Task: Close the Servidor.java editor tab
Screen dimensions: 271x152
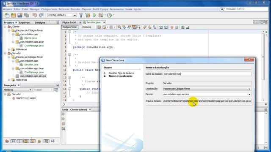Action: tap(104, 22)
